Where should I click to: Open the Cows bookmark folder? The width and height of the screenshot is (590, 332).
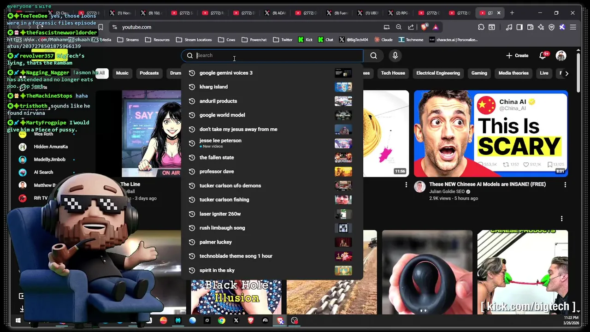226,40
